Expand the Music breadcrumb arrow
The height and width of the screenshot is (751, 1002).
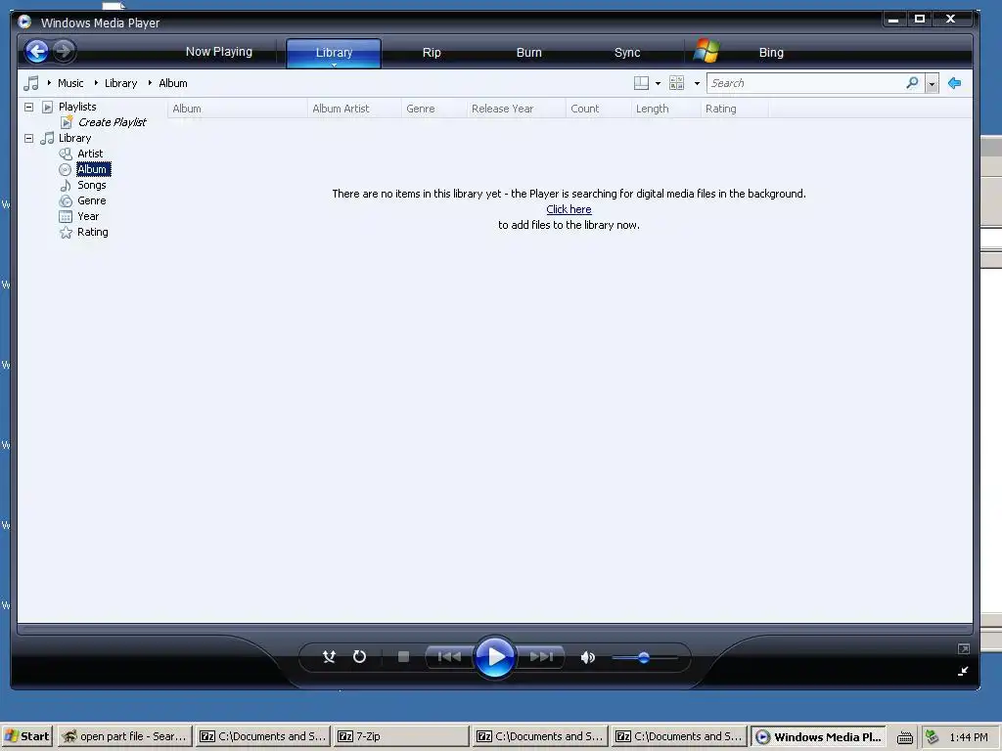(49, 83)
